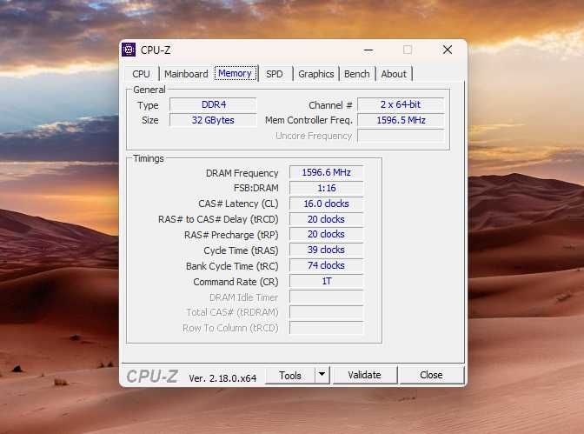Click the Ver. 2.18.0.x64 version text
584x434 pixels.
pyautogui.click(x=222, y=378)
